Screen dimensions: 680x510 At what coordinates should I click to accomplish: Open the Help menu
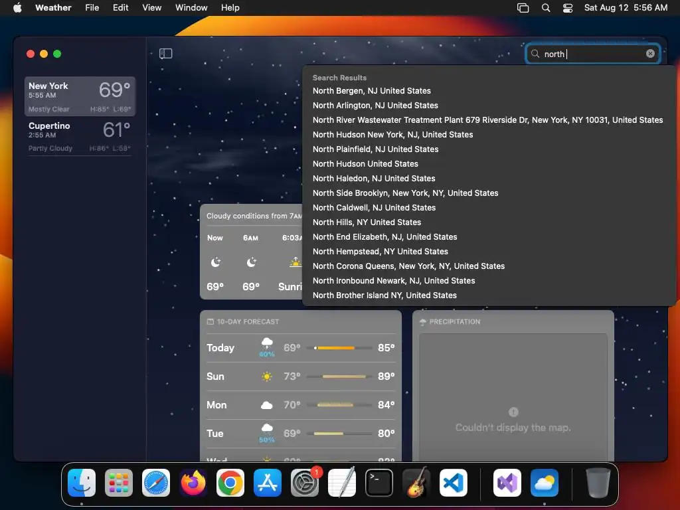tap(230, 7)
